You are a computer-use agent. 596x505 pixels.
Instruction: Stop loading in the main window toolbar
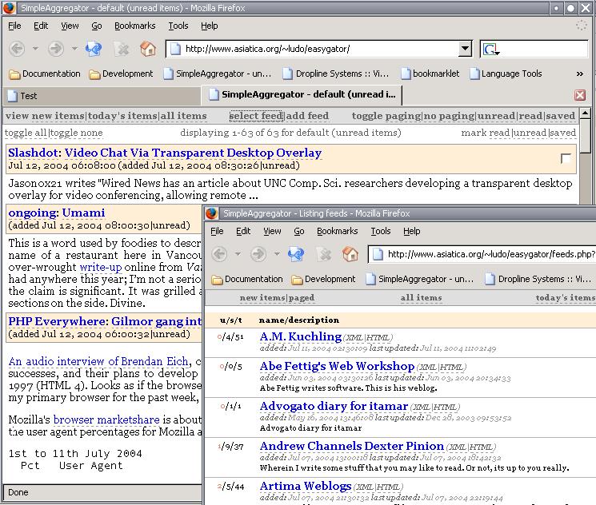click(122, 49)
